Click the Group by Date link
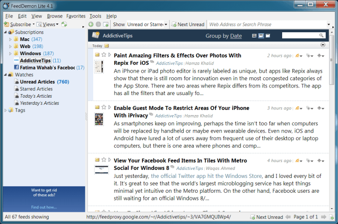 tap(236, 36)
